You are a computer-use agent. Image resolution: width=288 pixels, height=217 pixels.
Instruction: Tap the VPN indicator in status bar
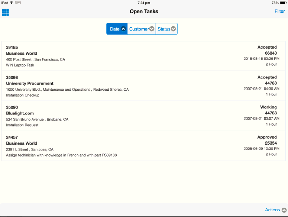18,3
